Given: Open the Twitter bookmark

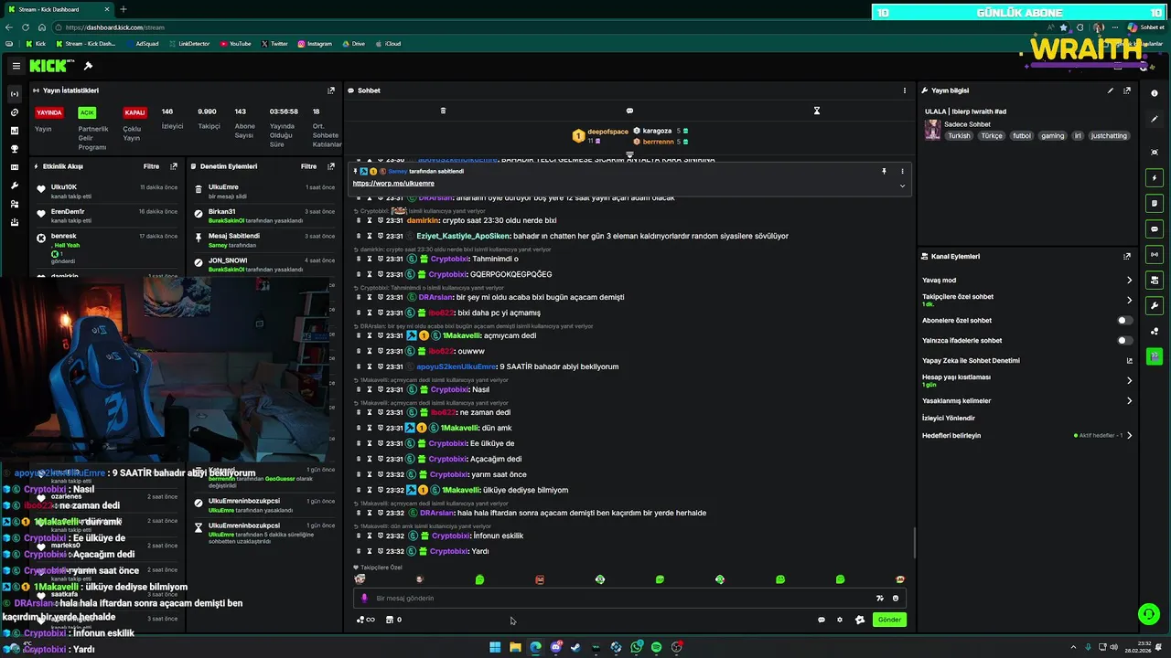Looking at the screenshot, I should click(x=274, y=44).
